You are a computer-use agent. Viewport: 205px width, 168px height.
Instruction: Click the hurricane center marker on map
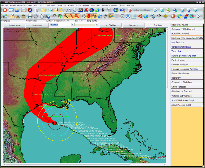click(x=54, y=123)
